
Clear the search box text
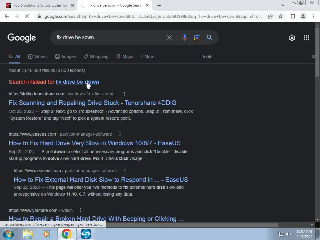[169, 37]
